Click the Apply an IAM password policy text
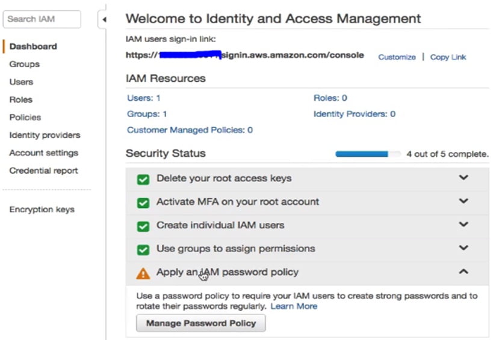 (228, 272)
